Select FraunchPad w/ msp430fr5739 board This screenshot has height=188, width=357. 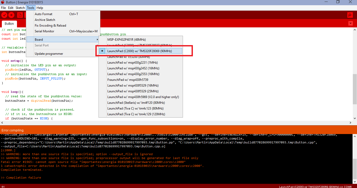coord(141,80)
